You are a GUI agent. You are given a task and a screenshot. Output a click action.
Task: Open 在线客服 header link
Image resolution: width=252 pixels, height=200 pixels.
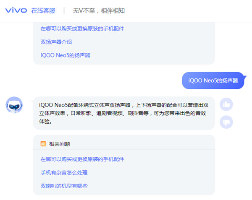[43, 11]
